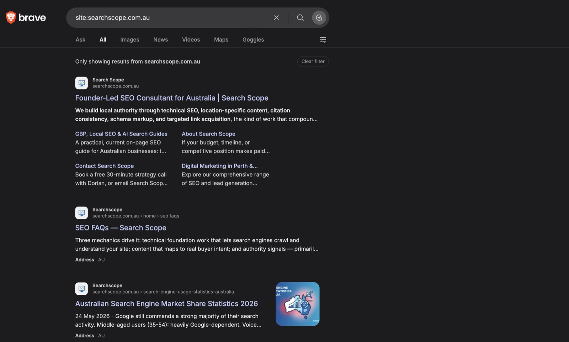Open Australian Search Engine Market Share Statistics 2026
Viewport: 569px width, 342px height.
click(x=166, y=304)
